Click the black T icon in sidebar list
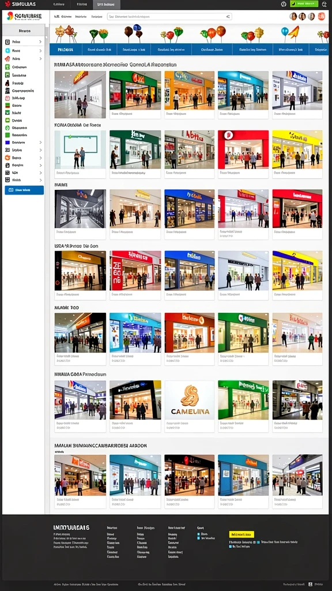The height and width of the screenshot is (591, 332). pos(7,42)
